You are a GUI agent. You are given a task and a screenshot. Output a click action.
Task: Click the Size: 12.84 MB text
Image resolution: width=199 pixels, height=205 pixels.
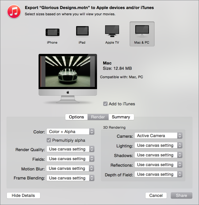[117, 68]
